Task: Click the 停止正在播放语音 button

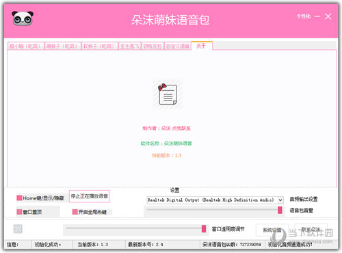Action: pos(90,196)
